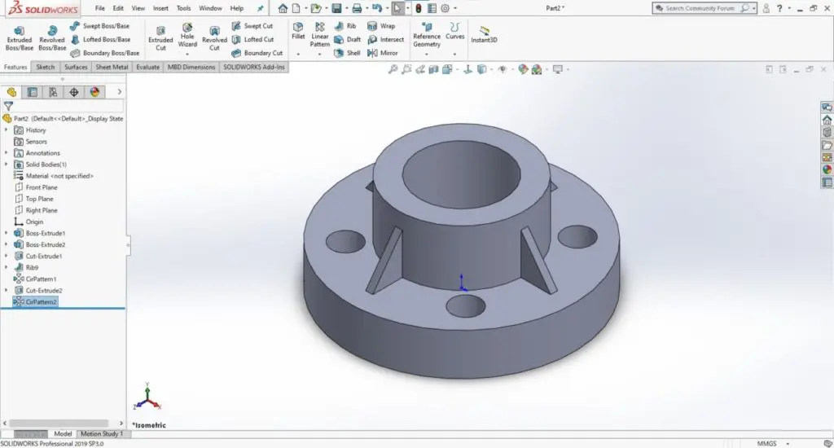The height and width of the screenshot is (448, 834).
Task: Open the Reference Geometry dropdown
Action: tap(426, 55)
